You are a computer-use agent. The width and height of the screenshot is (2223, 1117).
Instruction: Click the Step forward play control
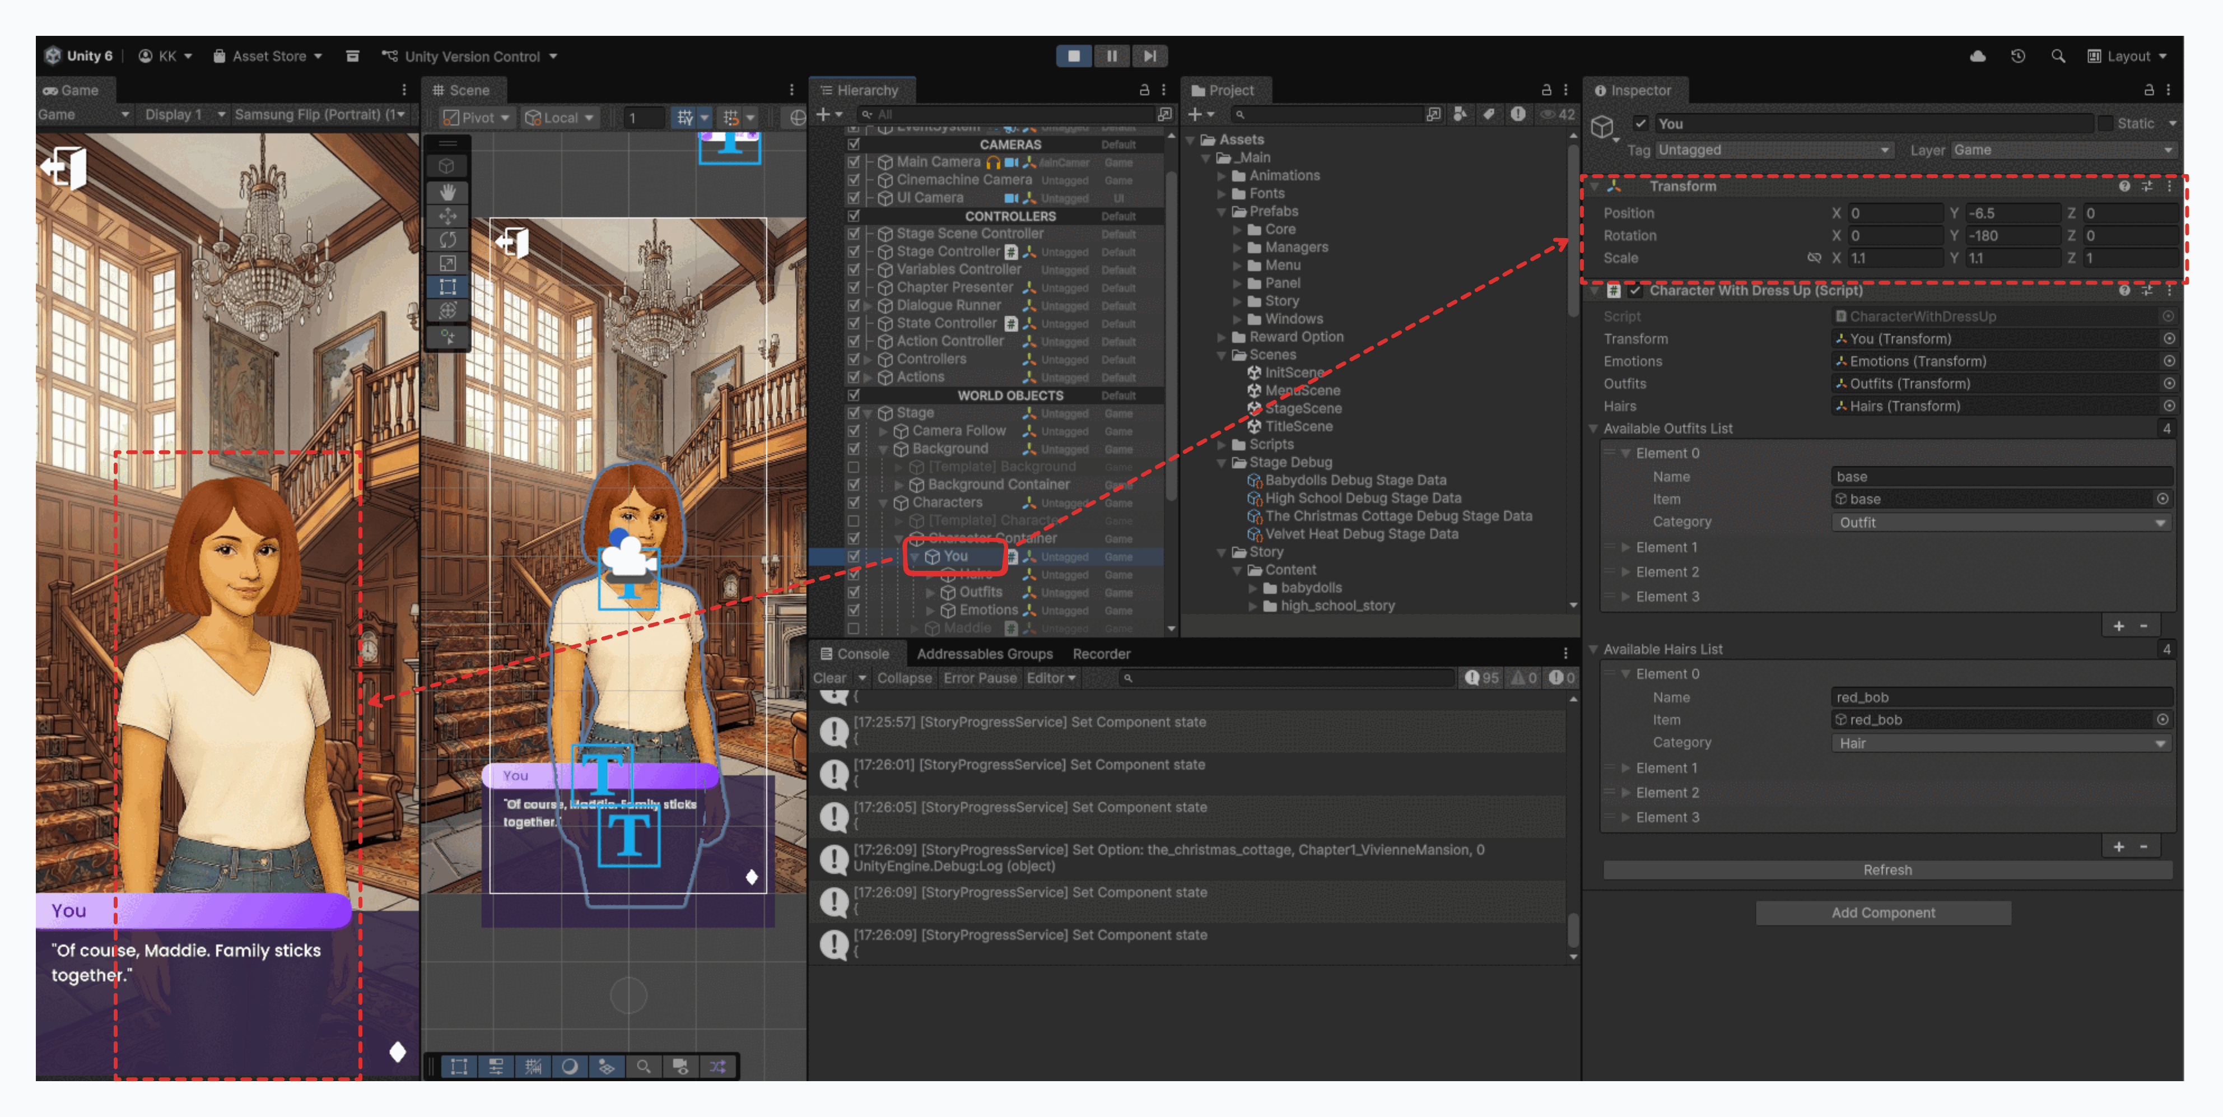(x=1149, y=56)
